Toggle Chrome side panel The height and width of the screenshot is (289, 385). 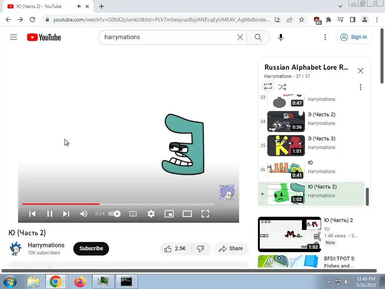(353, 20)
